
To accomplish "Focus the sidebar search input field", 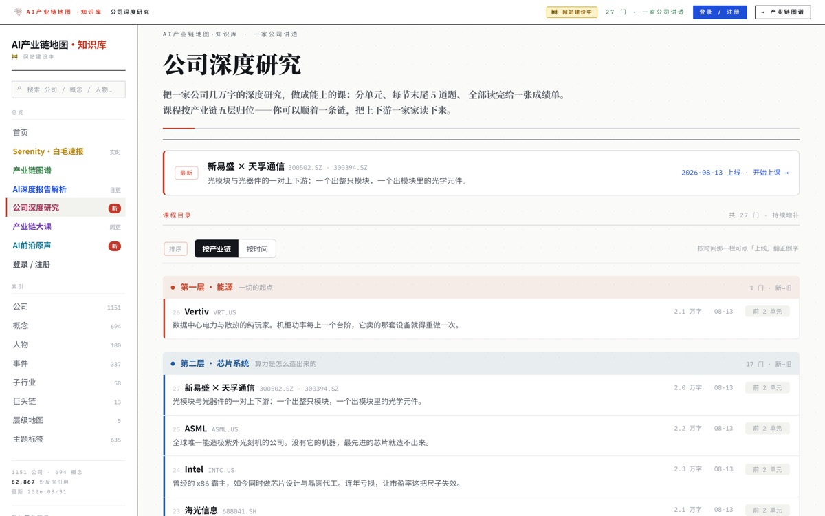I will point(69,89).
